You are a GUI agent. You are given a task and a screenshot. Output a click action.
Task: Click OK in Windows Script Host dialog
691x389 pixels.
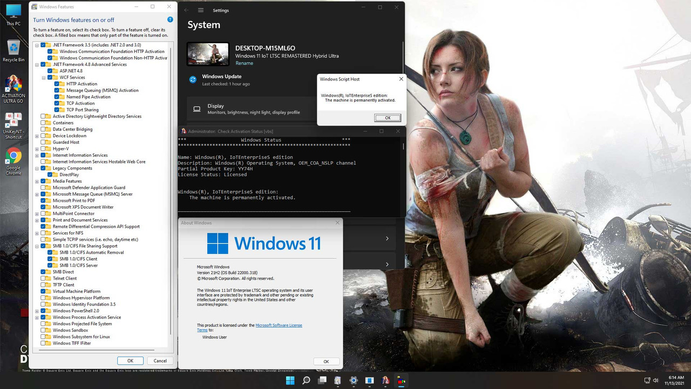click(388, 117)
